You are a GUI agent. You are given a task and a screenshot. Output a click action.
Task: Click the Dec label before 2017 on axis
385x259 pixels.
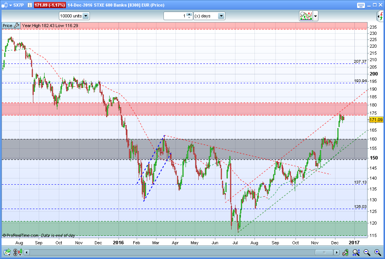pyautogui.click(x=335, y=243)
